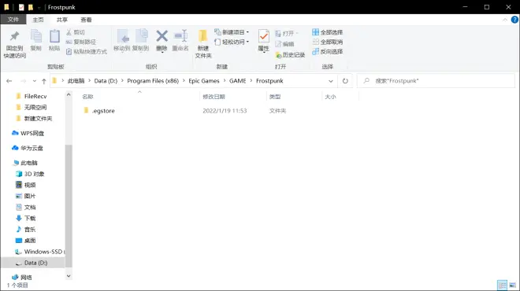Screen dimensions: 520x291
Task: Click Paste shortcut command
Action: [x=86, y=51]
